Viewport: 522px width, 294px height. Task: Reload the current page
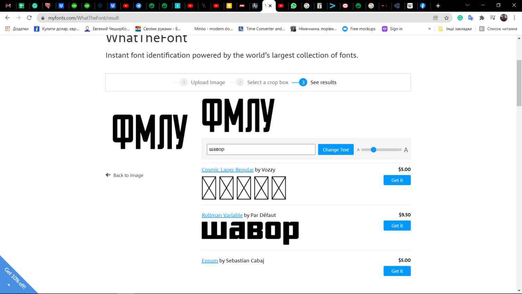coord(29,18)
